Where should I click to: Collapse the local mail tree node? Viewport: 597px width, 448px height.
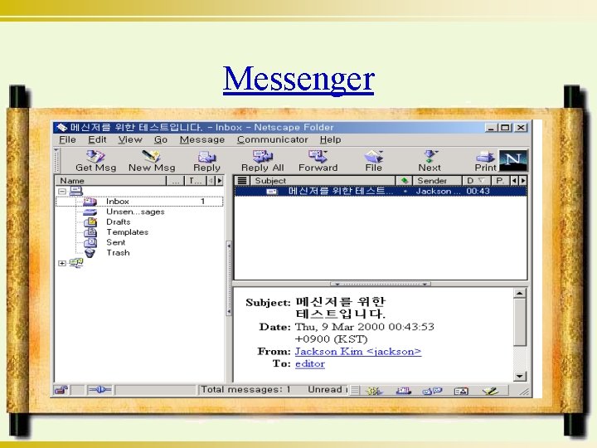[62, 192]
